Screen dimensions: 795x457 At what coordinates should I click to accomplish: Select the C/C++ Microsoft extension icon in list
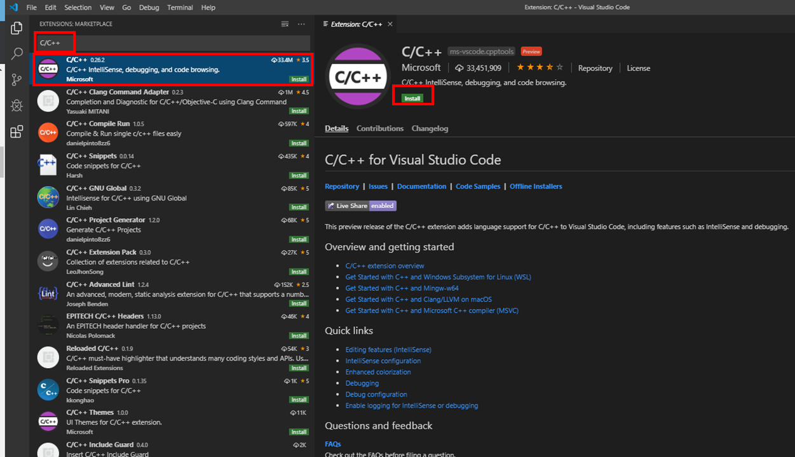coord(48,69)
